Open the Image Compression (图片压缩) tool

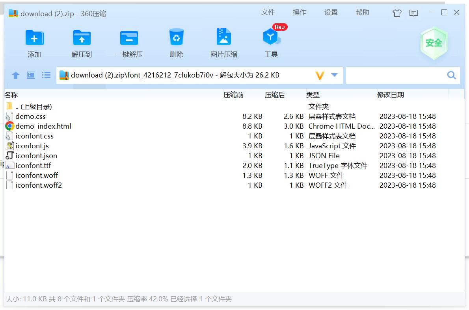coord(223,38)
